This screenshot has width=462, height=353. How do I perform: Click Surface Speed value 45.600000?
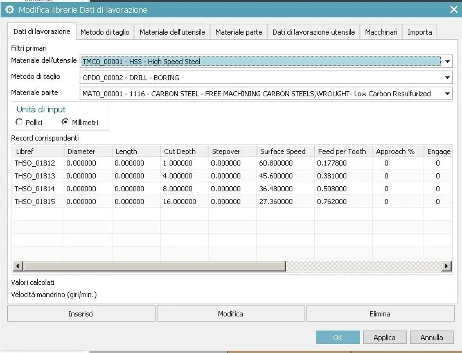(276, 176)
